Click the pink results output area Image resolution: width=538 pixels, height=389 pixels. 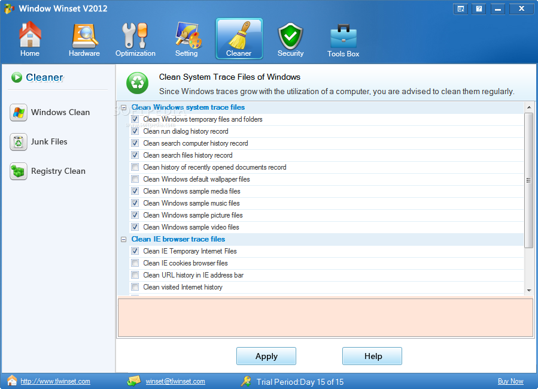326,318
